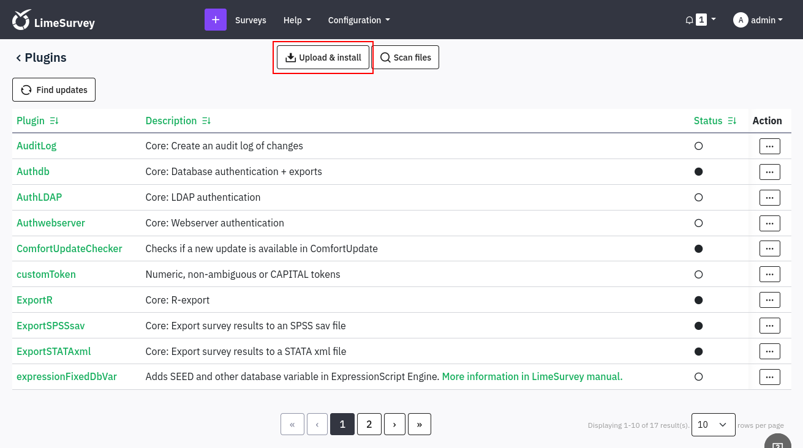The image size is (803, 448).
Task: Click the LimeSurvey logo
Action: [54, 20]
